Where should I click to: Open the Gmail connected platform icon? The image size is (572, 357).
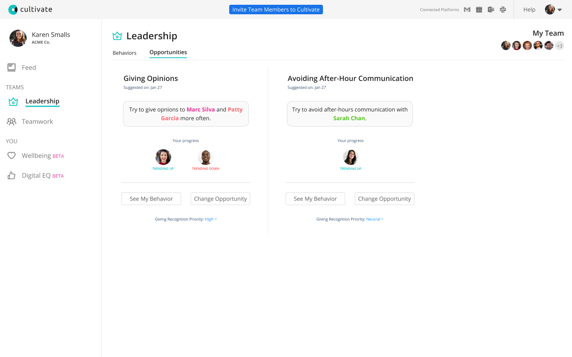(467, 9)
